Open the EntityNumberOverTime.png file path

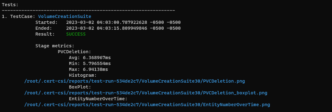(147, 105)
